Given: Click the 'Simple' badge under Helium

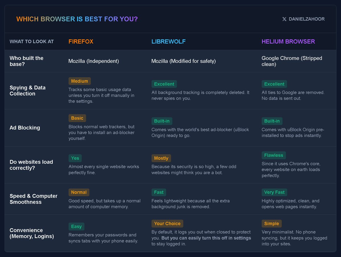Looking at the screenshot, I should (272, 223).
